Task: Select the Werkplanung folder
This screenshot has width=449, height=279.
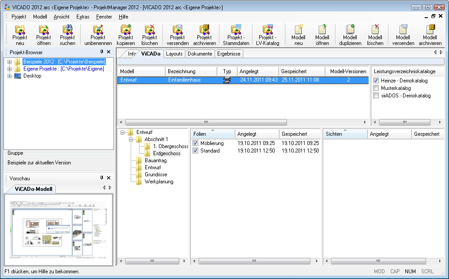Action: [159, 182]
